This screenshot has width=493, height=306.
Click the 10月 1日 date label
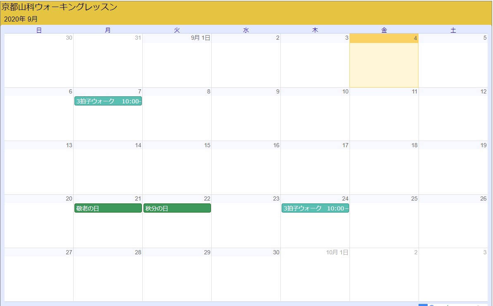(337, 252)
